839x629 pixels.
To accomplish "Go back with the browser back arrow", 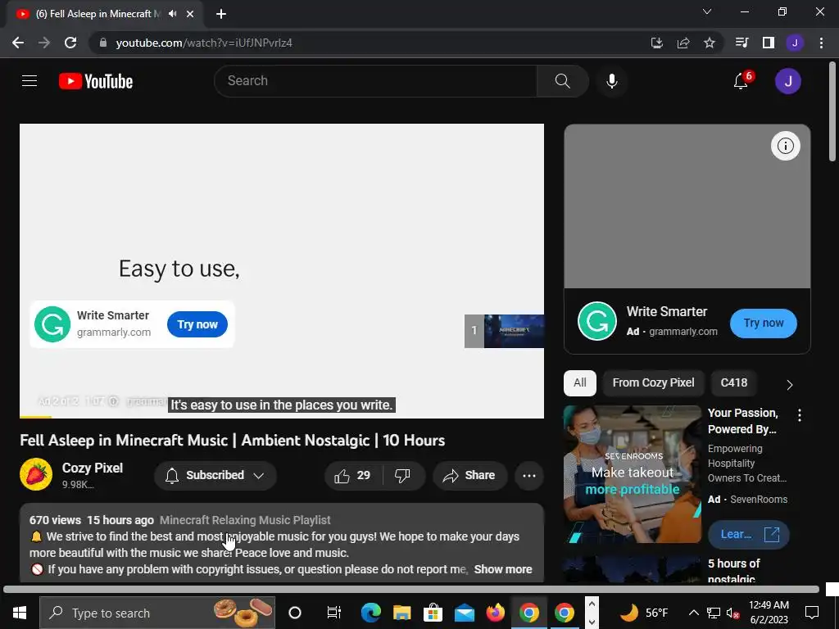I will [x=18, y=43].
